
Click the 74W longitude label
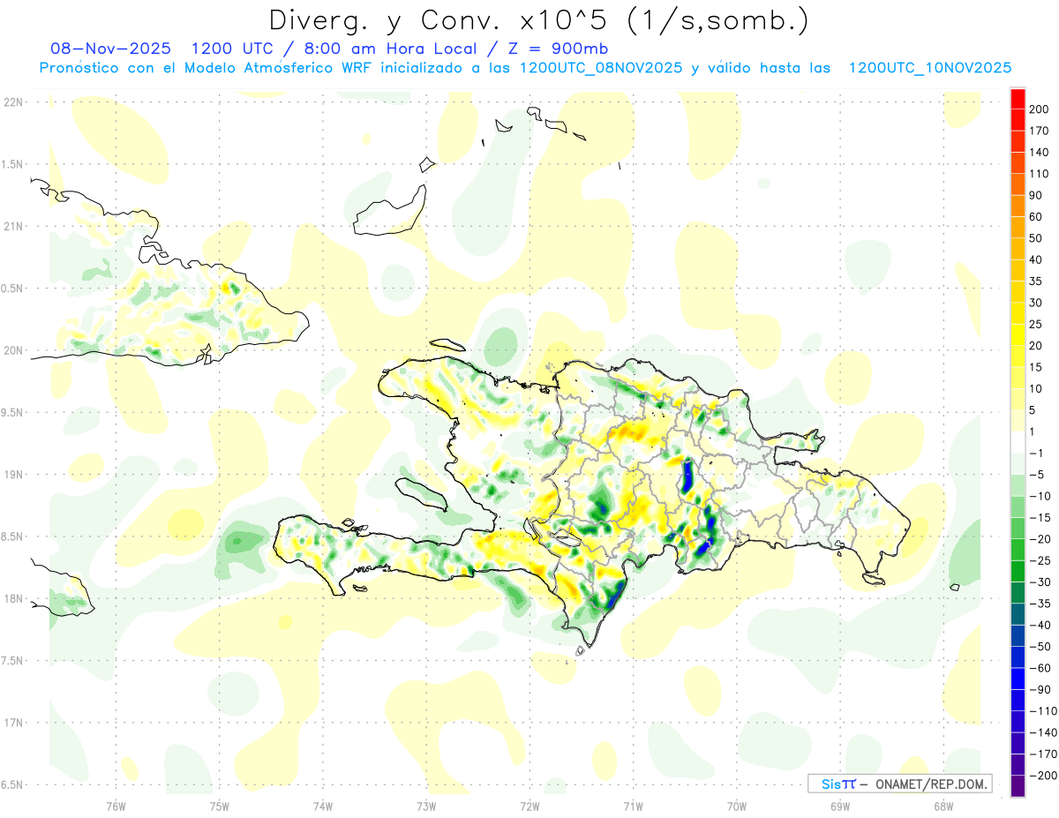click(x=323, y=806)
